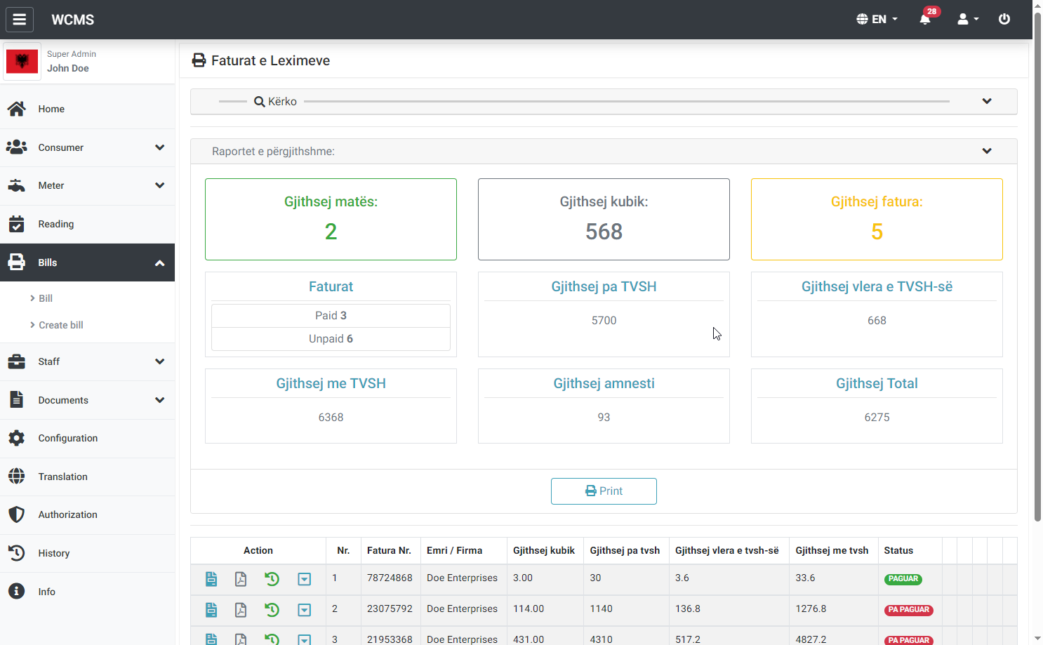This screenshot has width=1043, height=645.
Task: Click history icon for invoice 78724868
Action: click(x=272, y=579)
